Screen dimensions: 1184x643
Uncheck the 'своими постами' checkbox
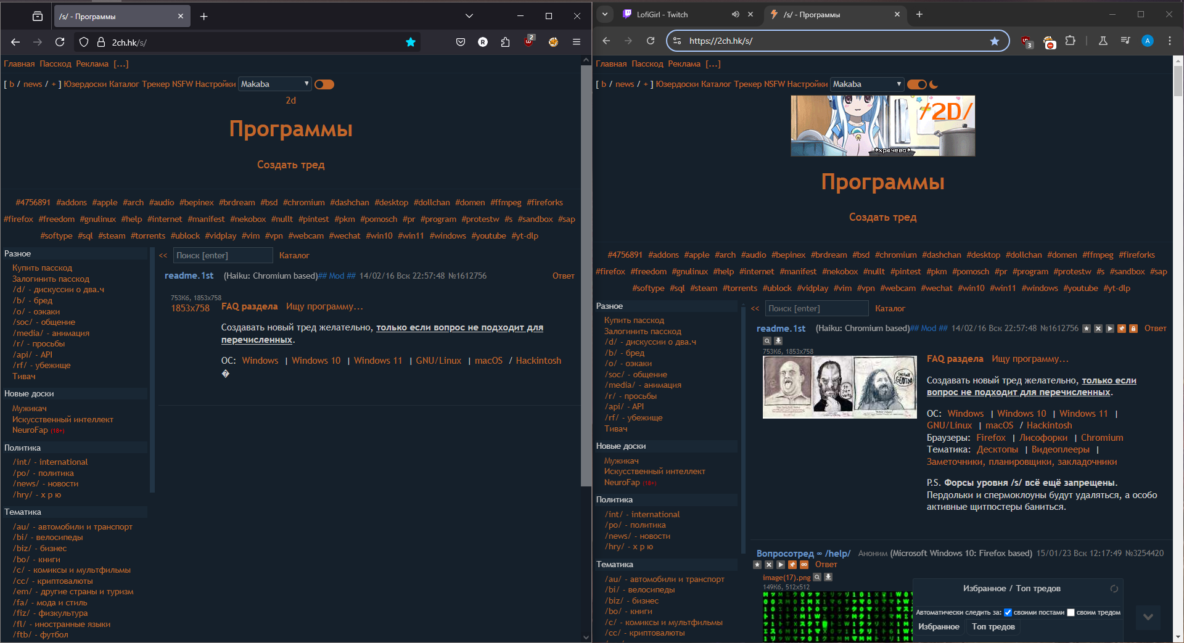(1008, 612)
